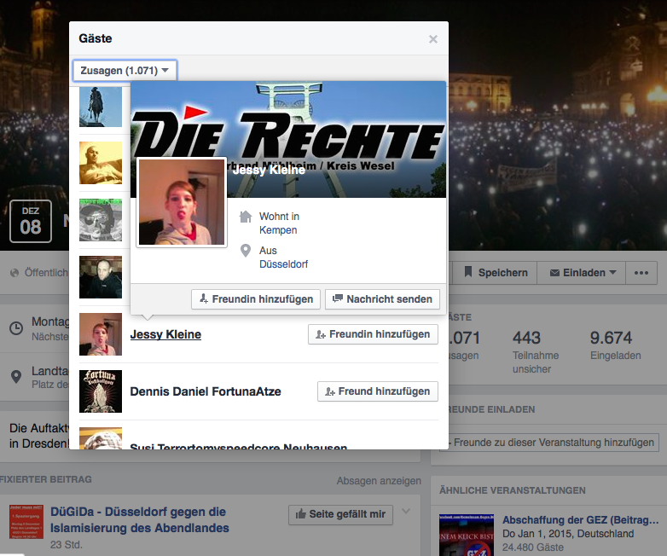Open the DüGiDa page link

pos(140,520)
